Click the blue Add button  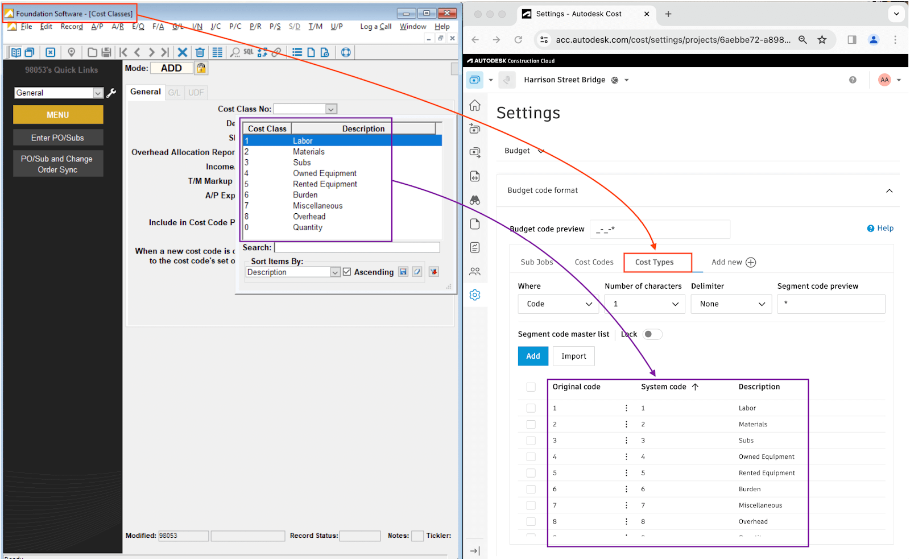pos(533,356)
